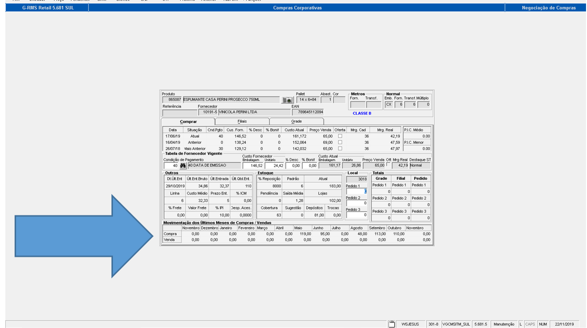The height and width of the screenshot is (328, 587).
Task: Click supplier code 10191-5
Action: click(208, 112)
